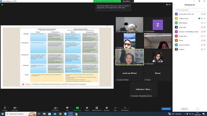Select zoom baa01 (Host, me) in participants list

point(190,14)
